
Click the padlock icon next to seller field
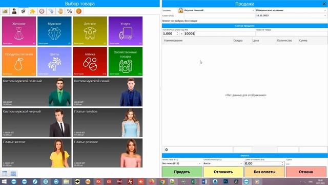[x=180, y=10]
